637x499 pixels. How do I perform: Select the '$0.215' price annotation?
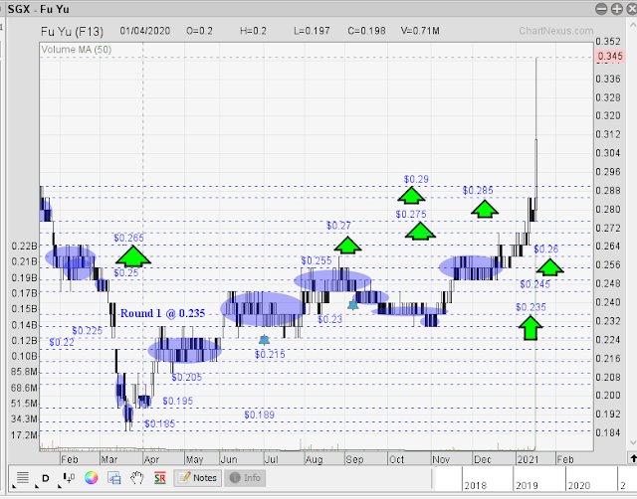point(270,355)
